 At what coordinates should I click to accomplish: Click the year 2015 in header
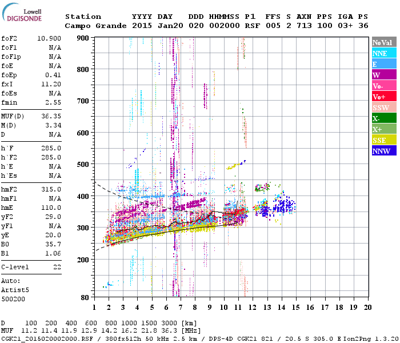142,26
